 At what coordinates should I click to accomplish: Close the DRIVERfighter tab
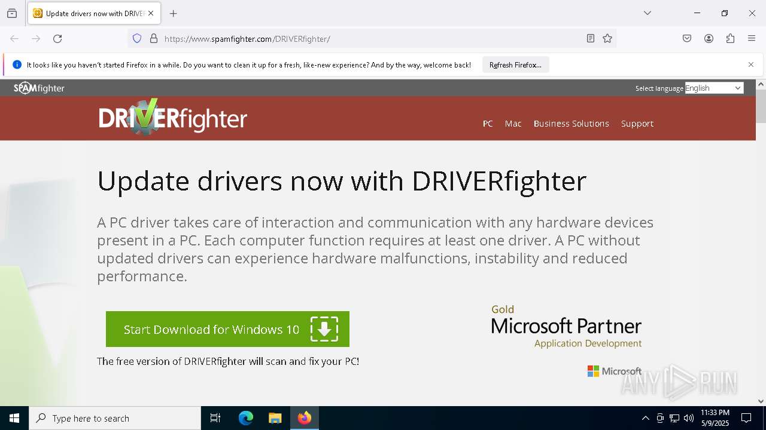pos(151,13)
